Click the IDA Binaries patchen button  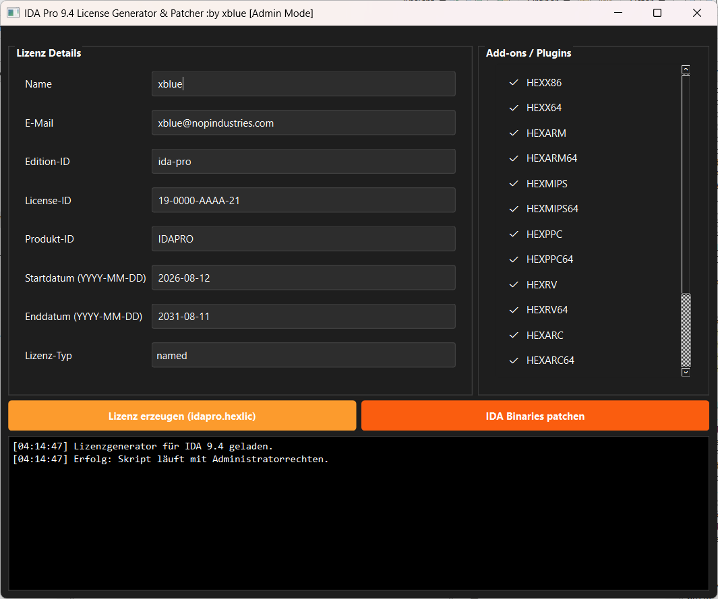pyautogui.click(x=535, y=416)
